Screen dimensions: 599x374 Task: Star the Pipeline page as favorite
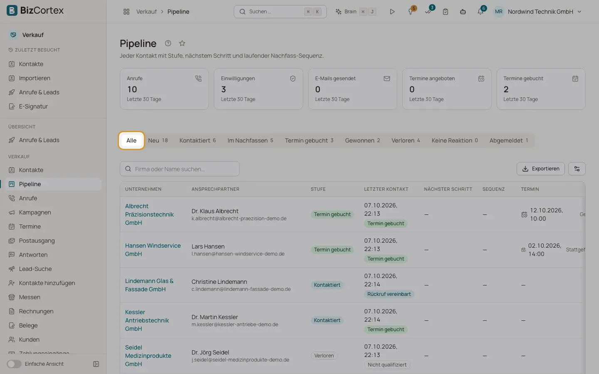click(x=182, y=43)
